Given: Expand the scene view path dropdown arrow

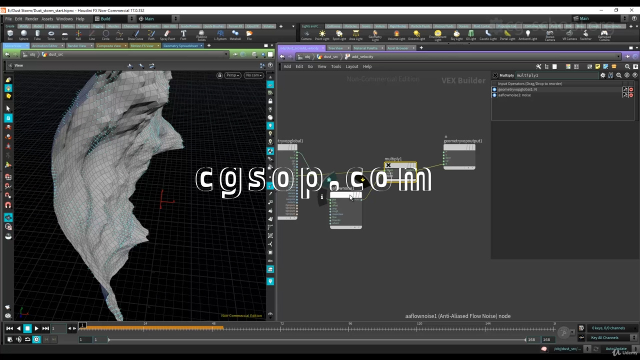Looking at the screenshot, I should point(226,54).
